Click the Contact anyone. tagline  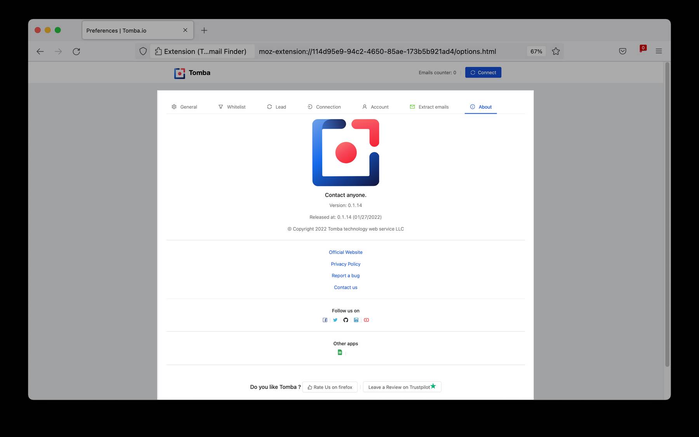coord(346,195)
